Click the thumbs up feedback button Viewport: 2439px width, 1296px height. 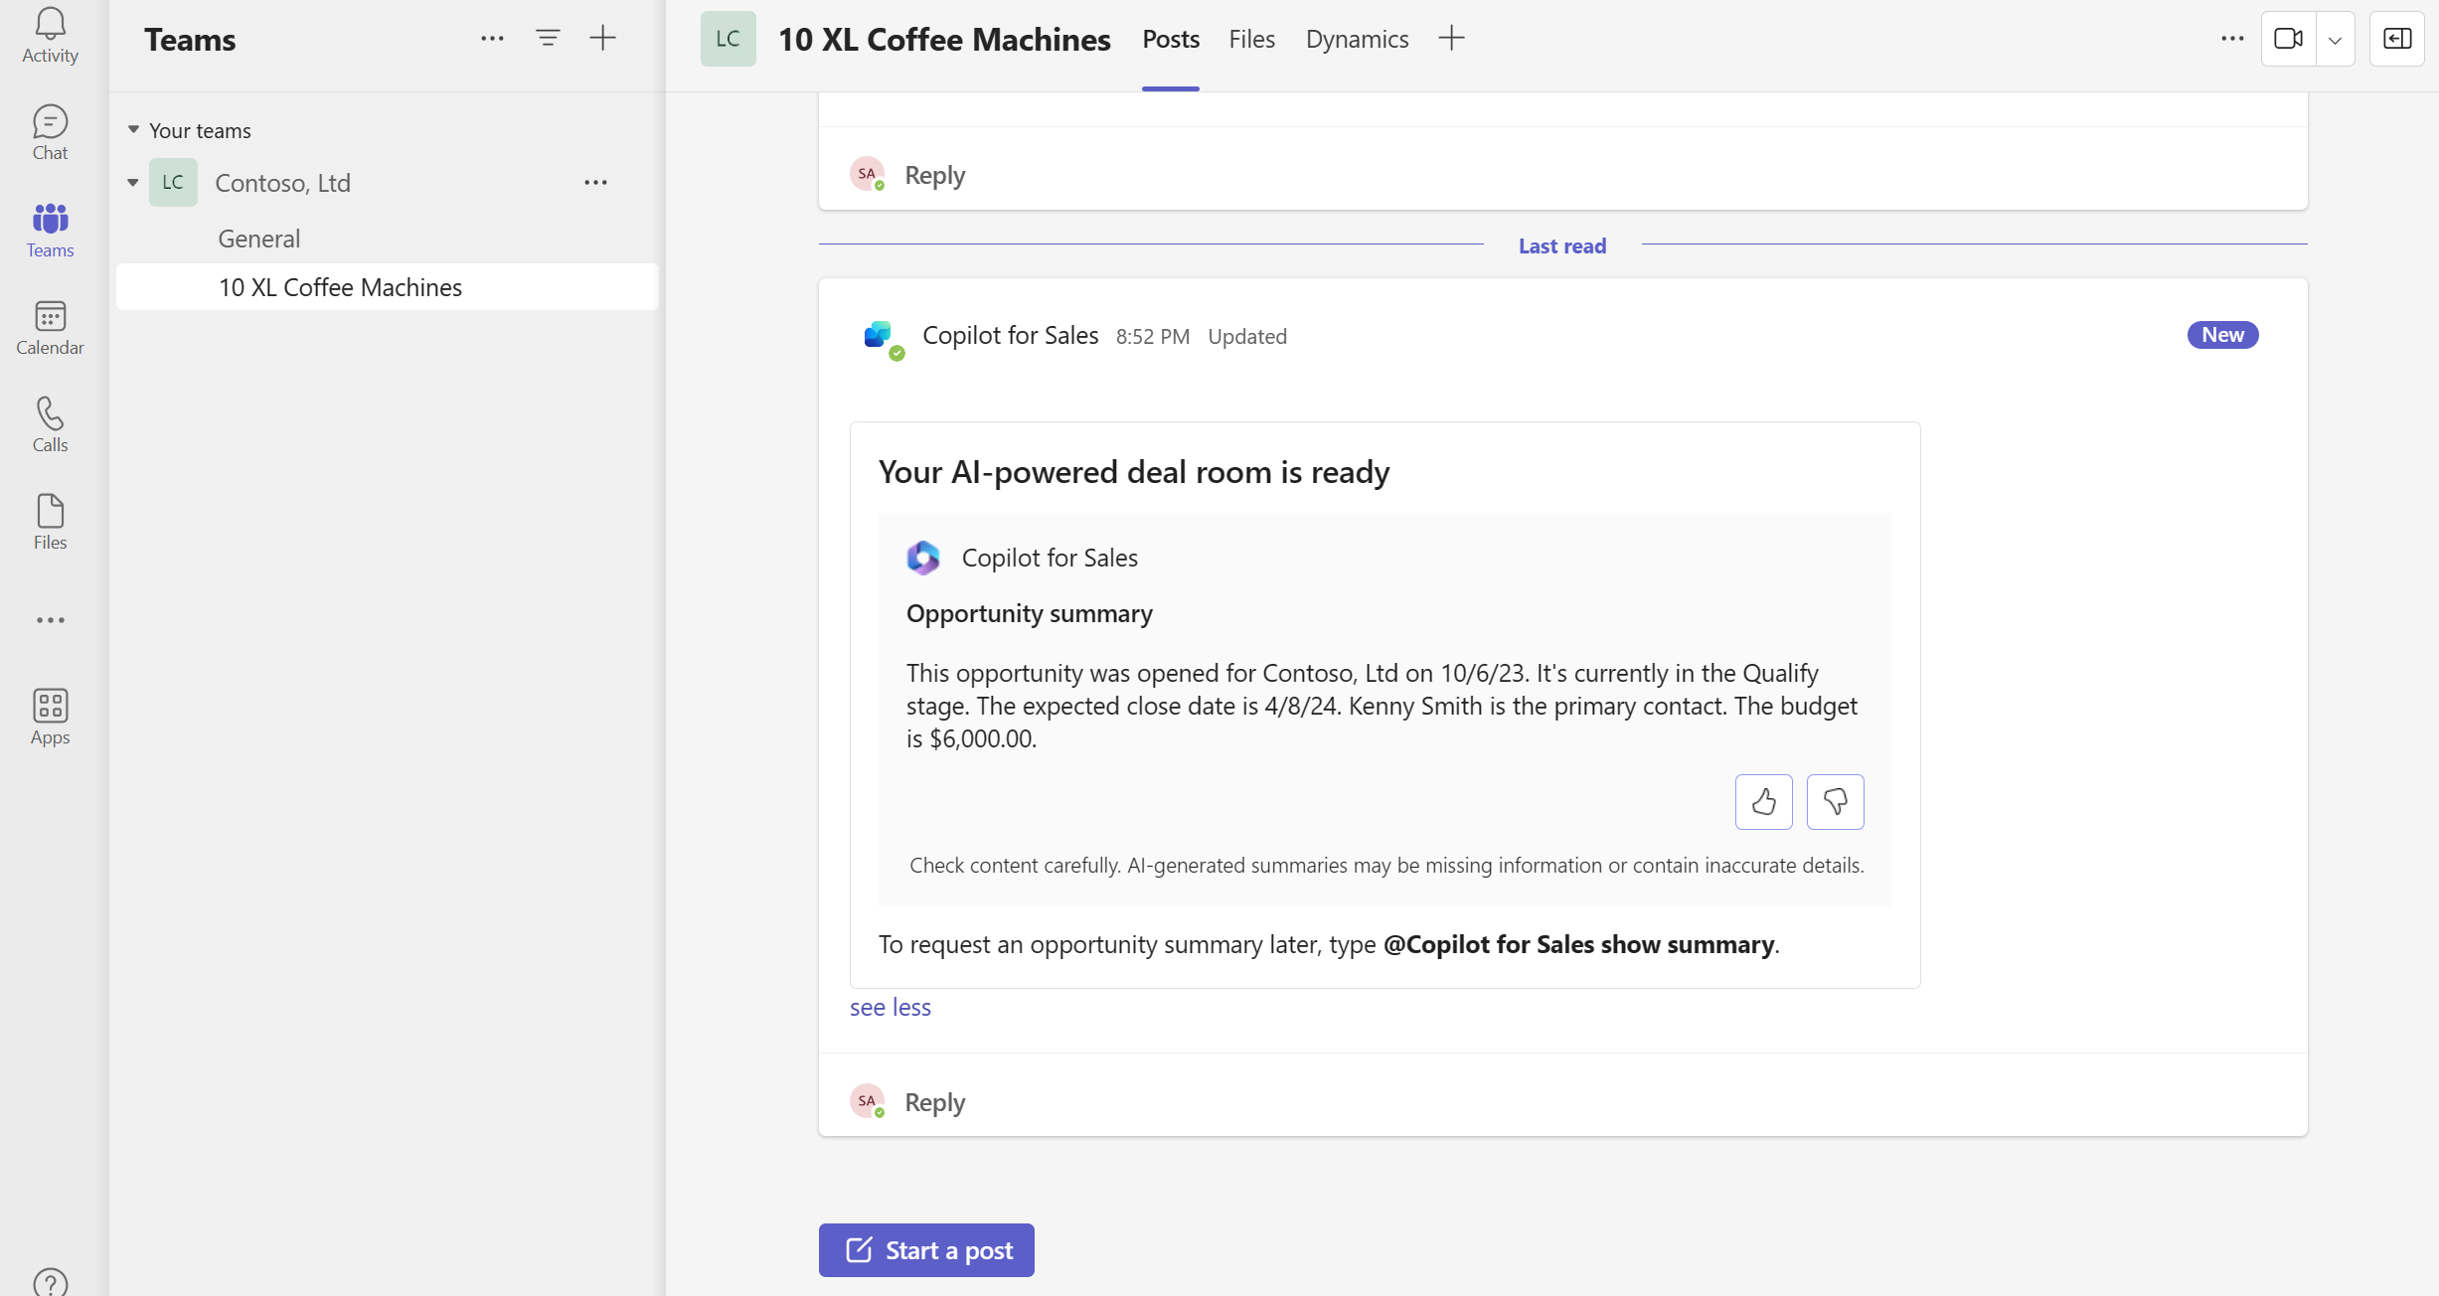click(1765, 802)
